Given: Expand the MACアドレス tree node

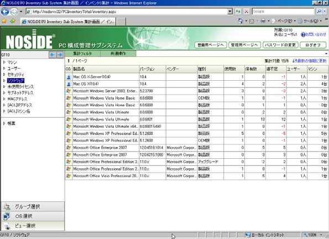Looking at the screenshot, I should (4, 98).
